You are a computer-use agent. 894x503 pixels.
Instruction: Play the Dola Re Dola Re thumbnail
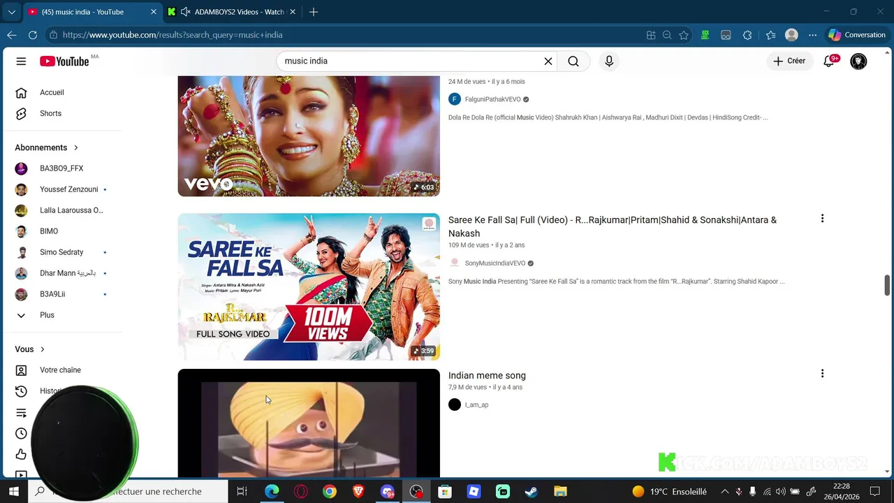pos(309,136)
